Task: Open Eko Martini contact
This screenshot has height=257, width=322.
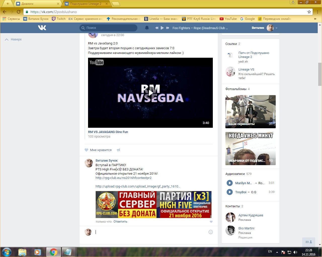Action: point(246,228)
